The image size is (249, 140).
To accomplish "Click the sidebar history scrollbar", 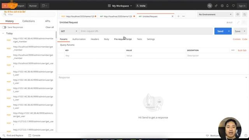I will pyautogui.click(x=56, y=35).
